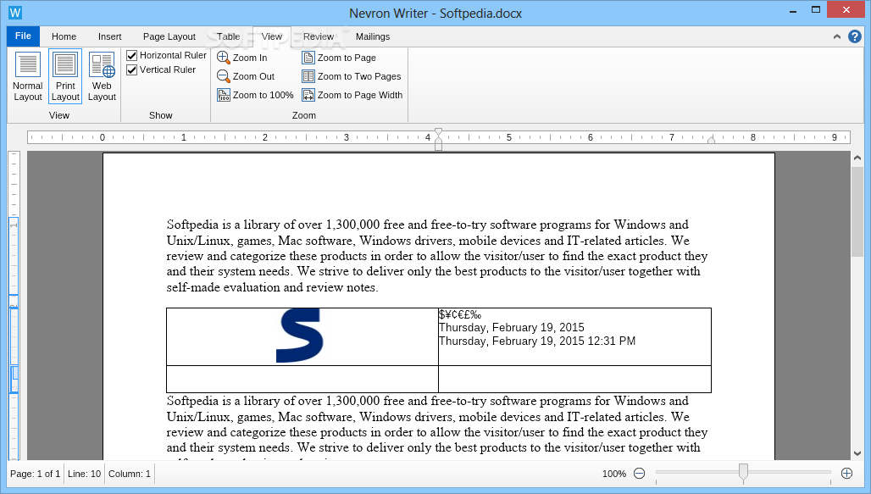
Task: Click the Line: 10 status entry
Action: point(85,474)
